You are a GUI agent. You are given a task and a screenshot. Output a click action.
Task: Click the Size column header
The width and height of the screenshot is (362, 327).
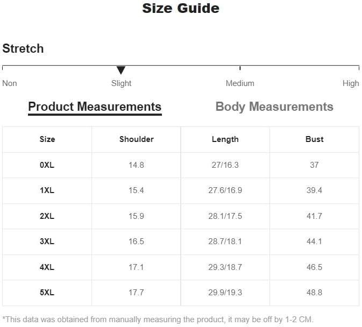[x=47, y=139]
